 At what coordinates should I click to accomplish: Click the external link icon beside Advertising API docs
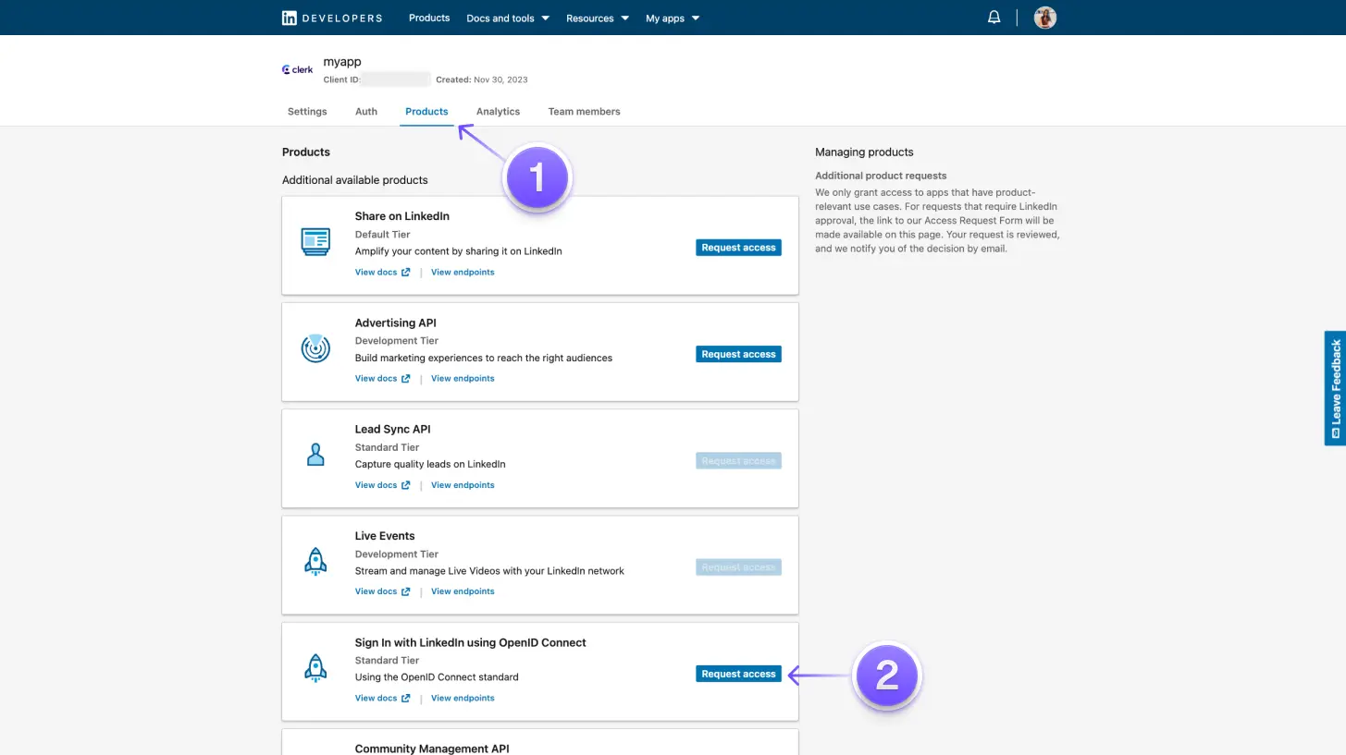coord(406,378)
